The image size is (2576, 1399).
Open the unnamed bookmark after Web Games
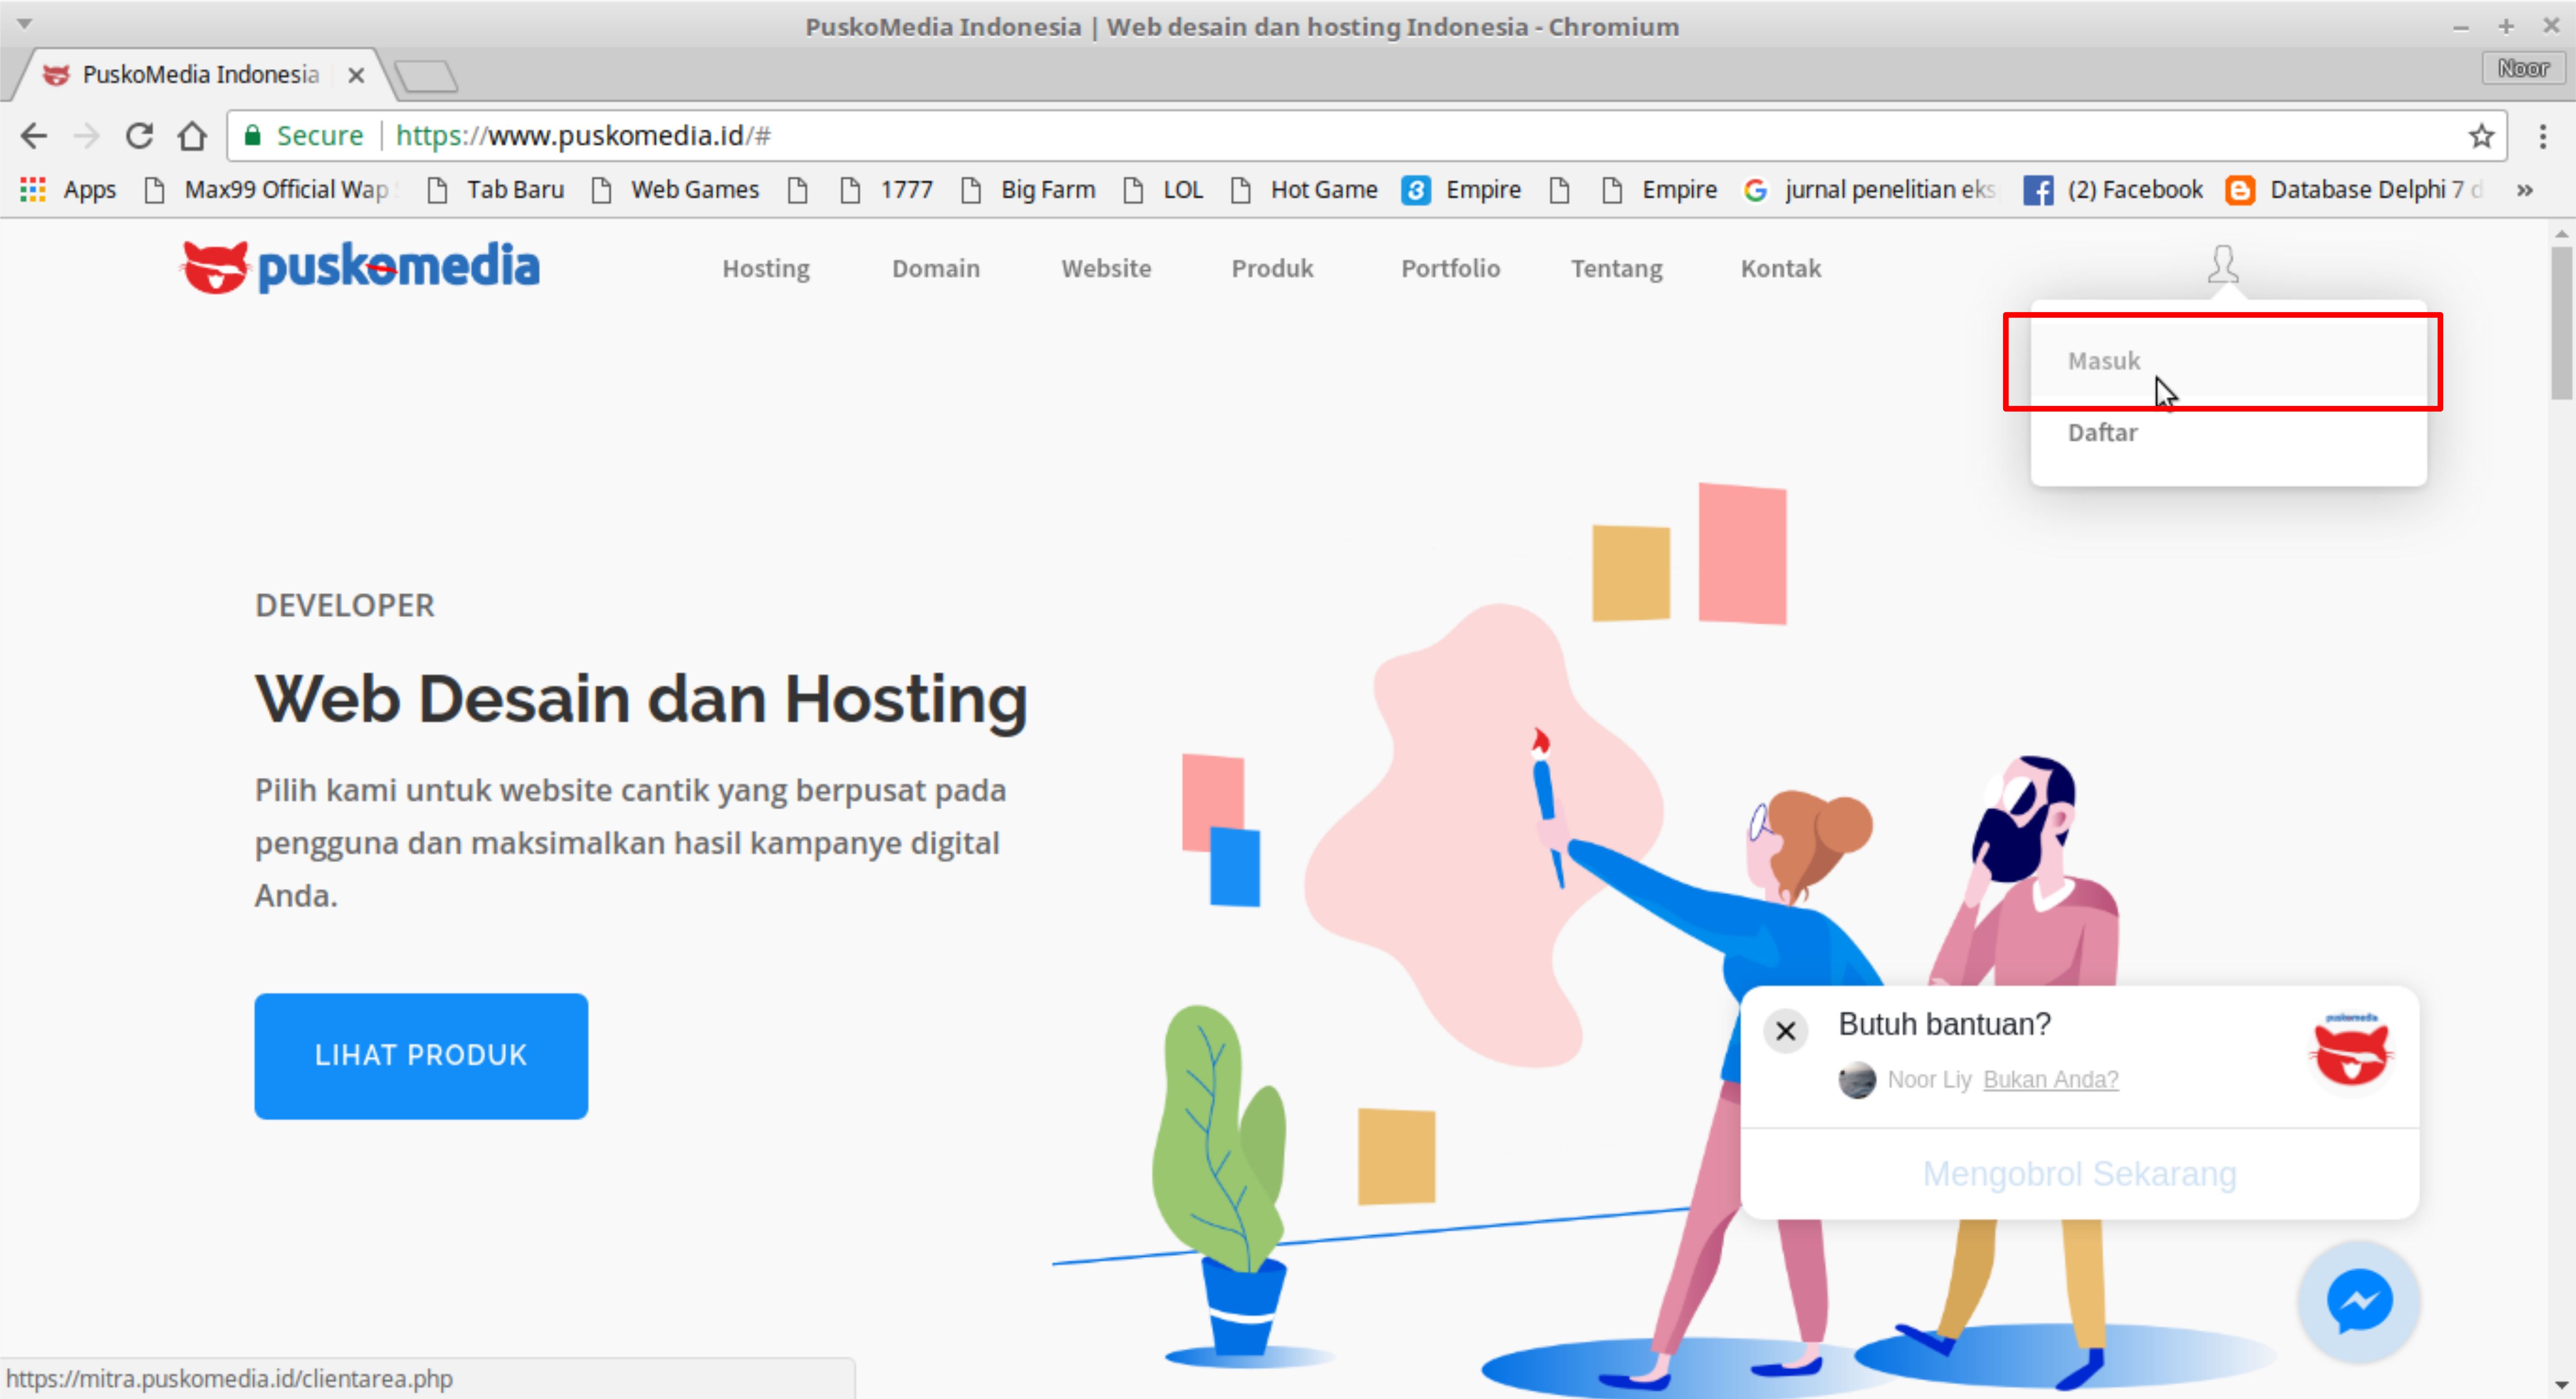pos(797,189)
